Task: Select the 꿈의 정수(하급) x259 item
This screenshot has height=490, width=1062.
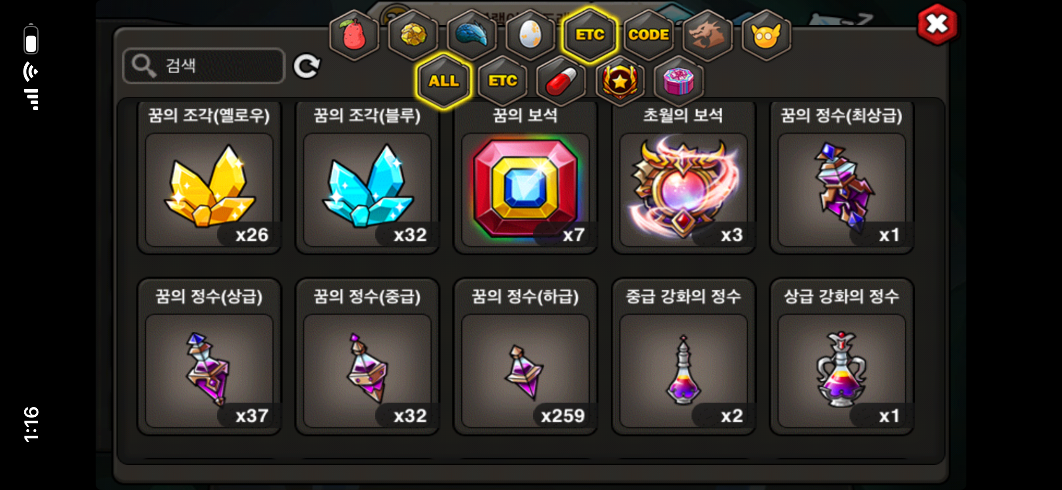Action: 526,357
